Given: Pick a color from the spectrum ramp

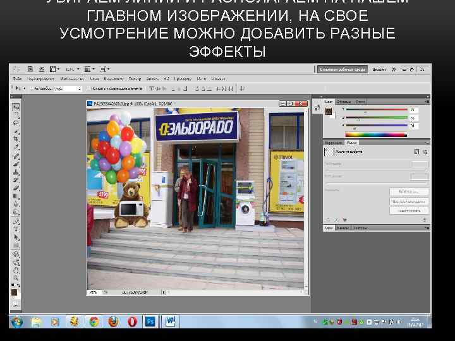Looking at the screenshot, I should pos(376,135).
